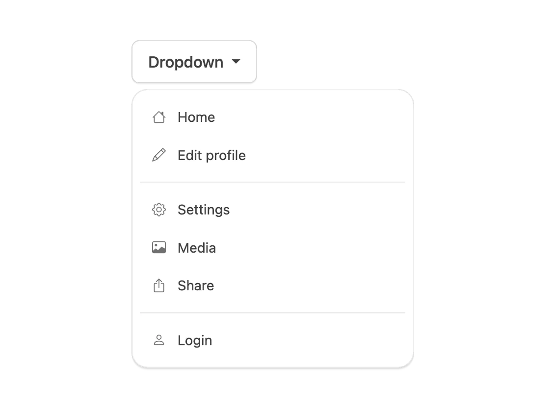
Task: Click the picture icon next to Media
Action: (159, 248)
